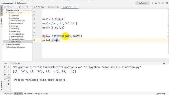The width and height of the screenshot is (169, 95).
Task: Run with coverage icon in toolbar
Action: [159, 3]
